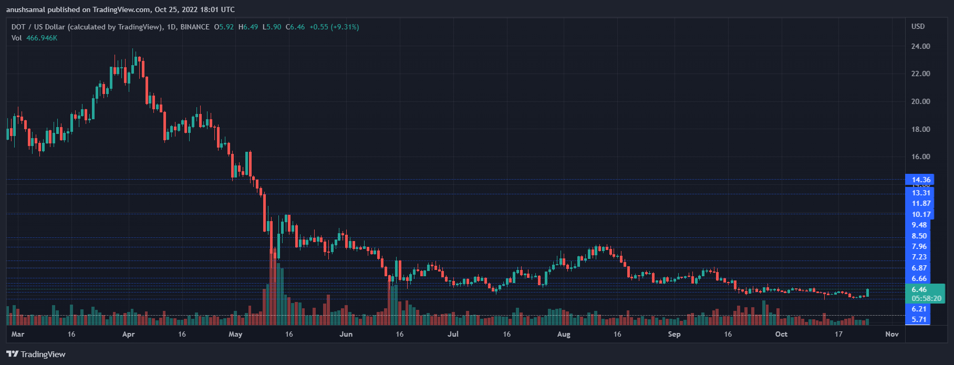Click the Nov label on time axis

[891, 334]
